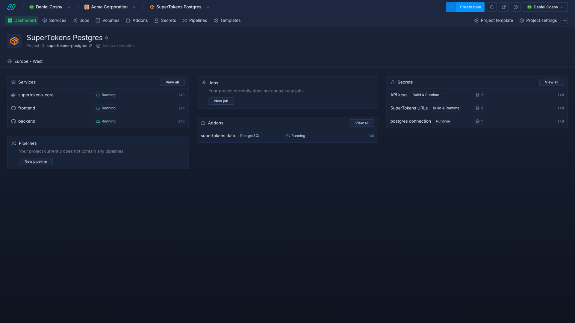Image resolution: width=575 pixels, height=323 pixels.
Task: Click the plus icon beside Create new
Action: click(x=451, y=7)
